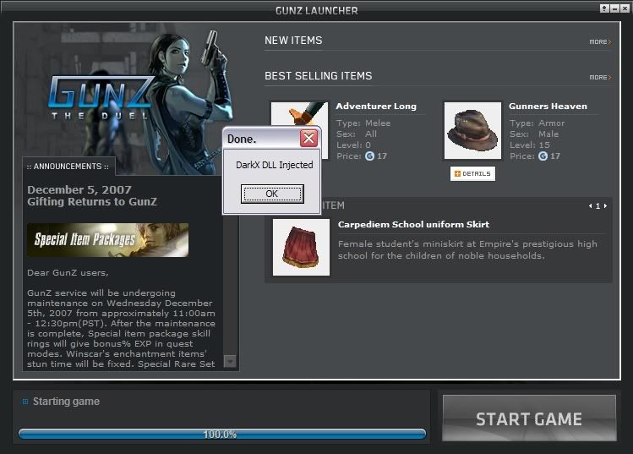The image size is (633, 454).
Task: Click the 'Carpediem School uniform Skirt' title
Action: [x=413, y=224]
